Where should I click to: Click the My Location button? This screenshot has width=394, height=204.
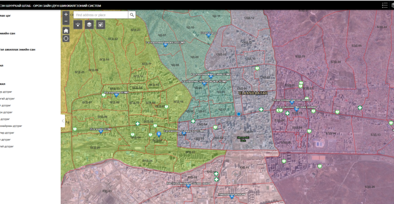tap(66, 39)
